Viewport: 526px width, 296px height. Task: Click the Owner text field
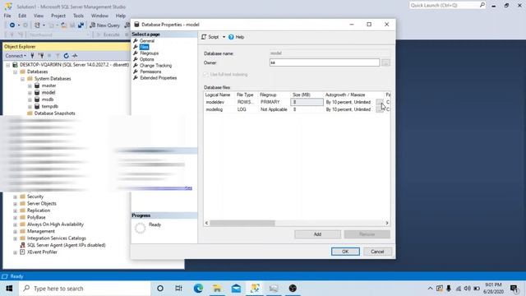pyautogui.click(x=325, y=62)
